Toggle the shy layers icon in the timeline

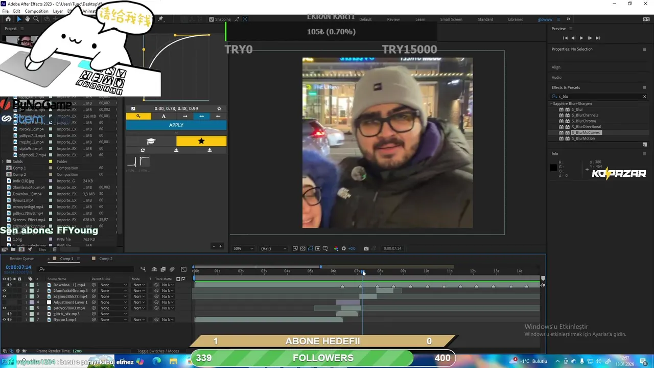154,269
